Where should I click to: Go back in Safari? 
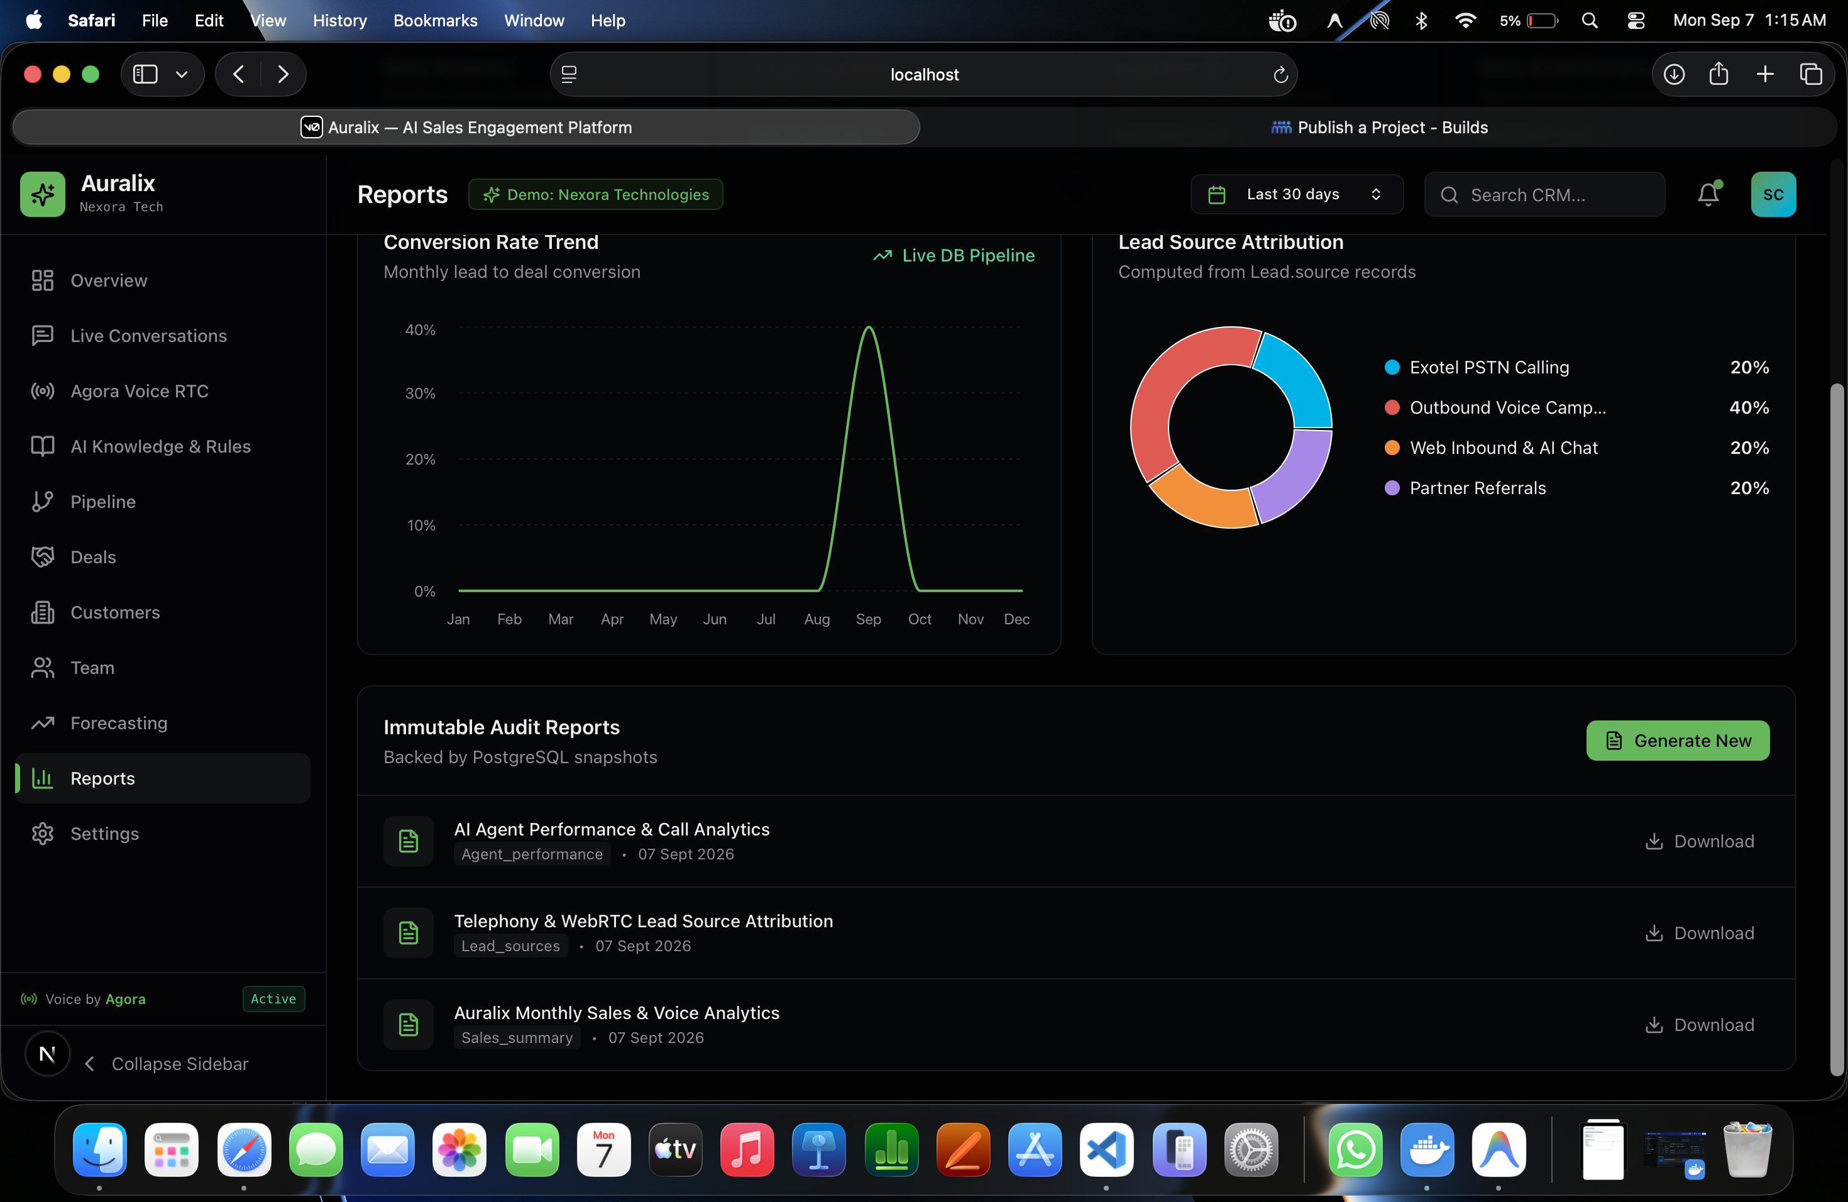coord(239,75)
